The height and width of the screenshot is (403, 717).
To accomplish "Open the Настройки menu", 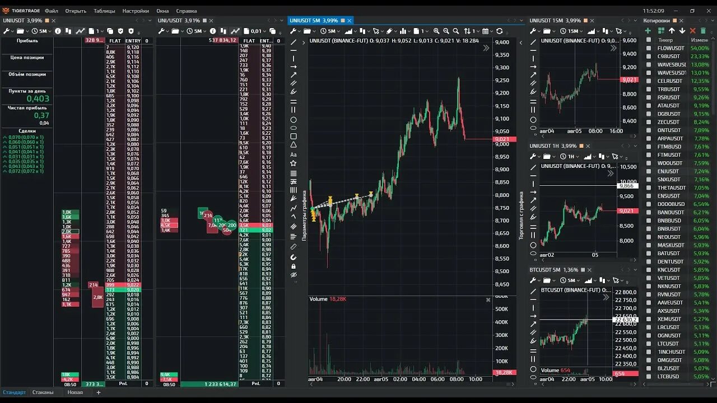I will 136,11.
